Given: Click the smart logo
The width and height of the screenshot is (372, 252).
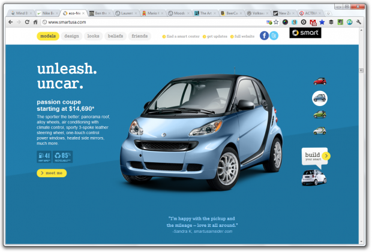Looking at the screenshot, I should click(305, 33).
